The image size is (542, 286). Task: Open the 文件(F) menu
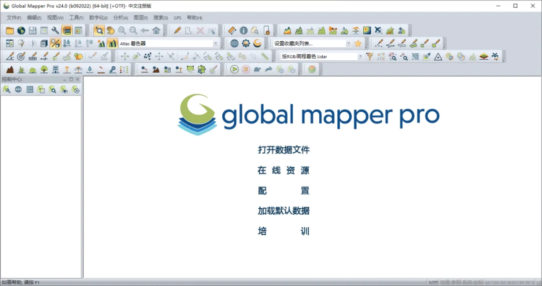pyautogui.click(x=14, y=18)
